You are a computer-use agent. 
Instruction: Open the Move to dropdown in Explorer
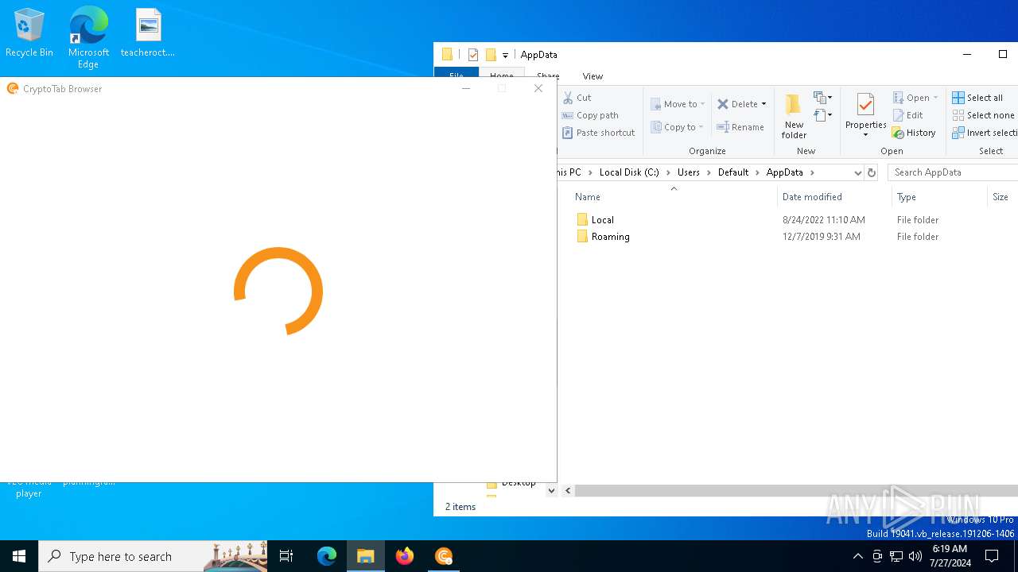[x=677, y=104]
